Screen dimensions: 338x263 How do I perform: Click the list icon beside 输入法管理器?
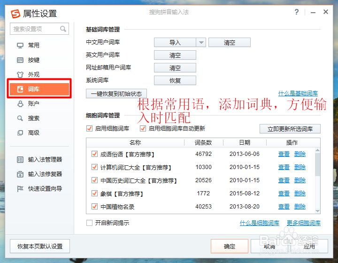click(20, 160)
